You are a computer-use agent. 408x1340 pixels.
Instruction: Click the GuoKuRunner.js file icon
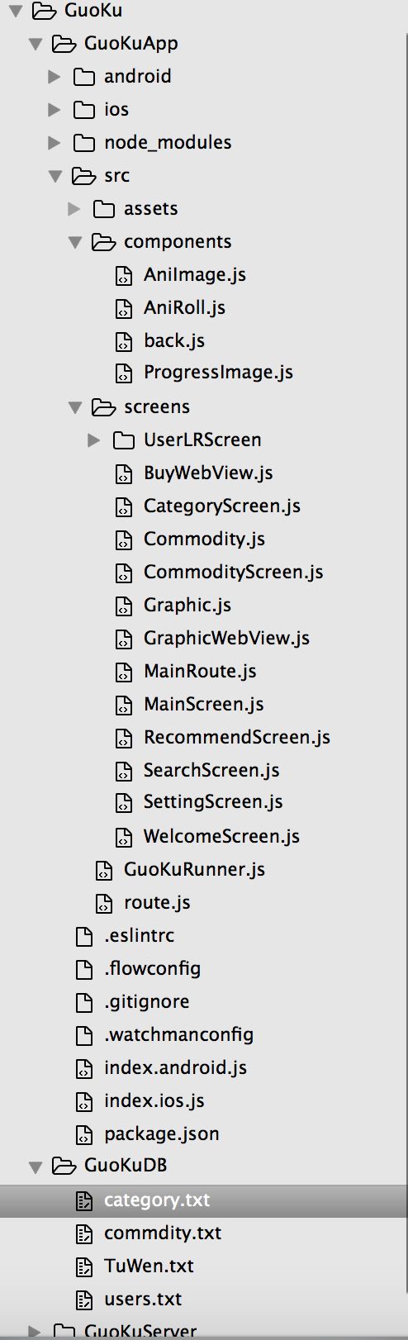(x=103, y=870)
